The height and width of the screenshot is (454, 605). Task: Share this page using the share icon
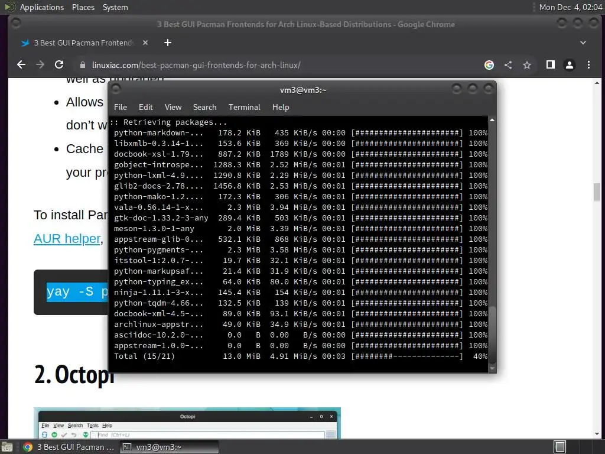point(508,65)
